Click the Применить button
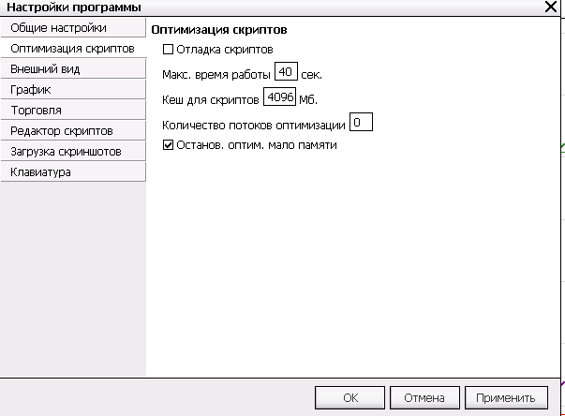 (505, 397)
